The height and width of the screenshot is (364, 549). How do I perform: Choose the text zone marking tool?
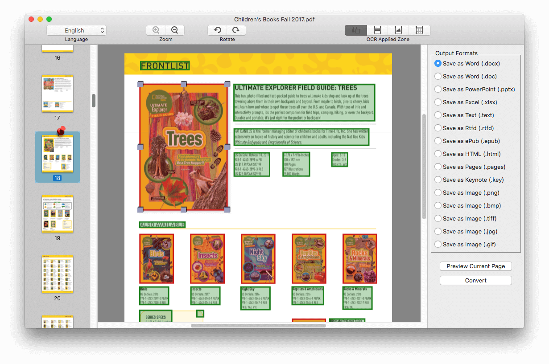pyautogui.click(x=377, y=30)
